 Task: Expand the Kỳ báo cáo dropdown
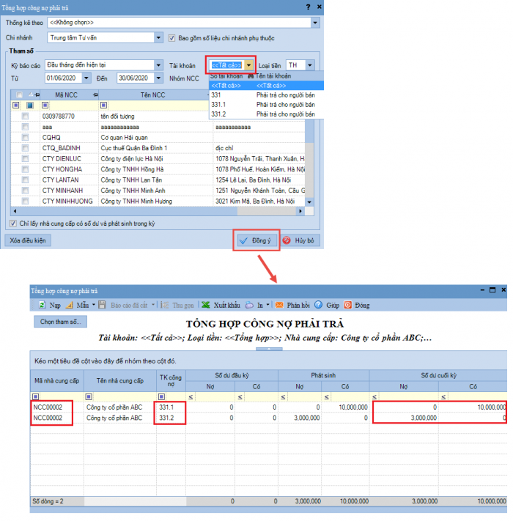coord(159,65)
